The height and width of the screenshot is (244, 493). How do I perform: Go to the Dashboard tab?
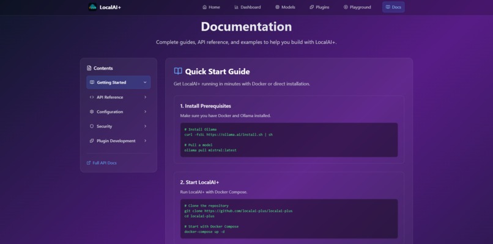point(248,7)
